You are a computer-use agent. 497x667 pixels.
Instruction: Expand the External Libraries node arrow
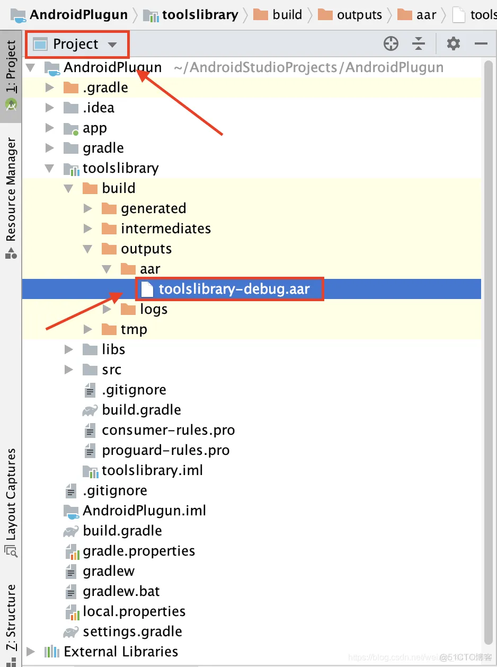[31, 652]
